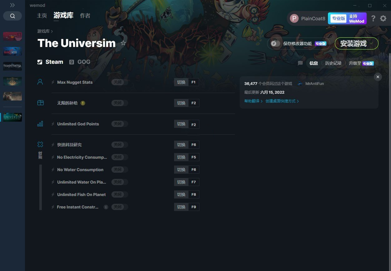Screen dimensions: 391x271
Task: Click lightning icon beside Unlimited Fish On Planet
Action: pos(53,194)
